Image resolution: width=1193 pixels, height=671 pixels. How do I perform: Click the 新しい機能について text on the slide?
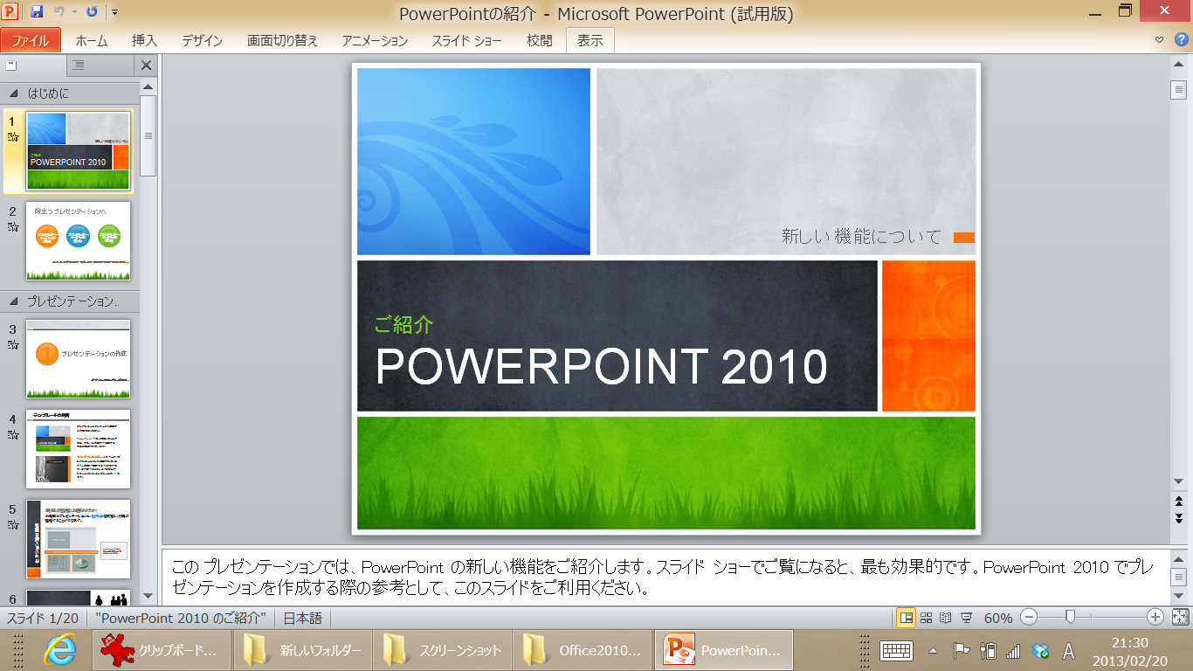coord(861,236)
